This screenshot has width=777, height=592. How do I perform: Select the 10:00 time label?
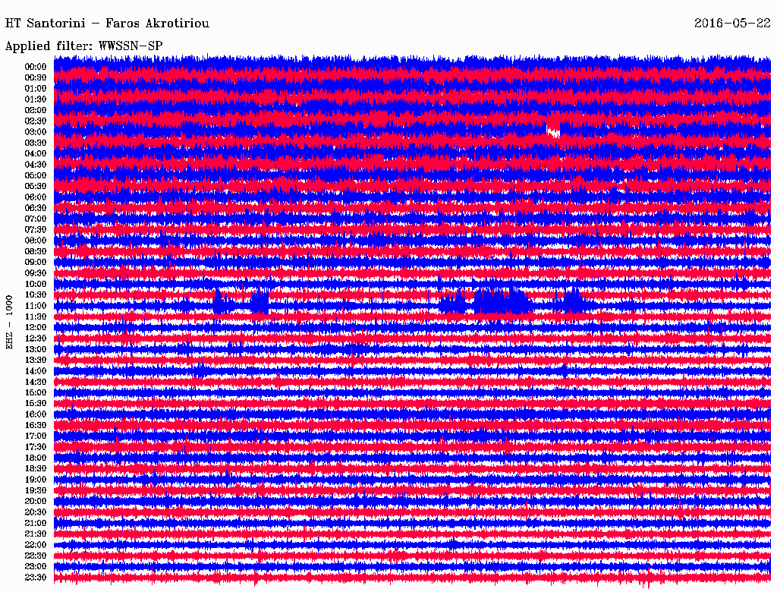[x=36, y=284]
